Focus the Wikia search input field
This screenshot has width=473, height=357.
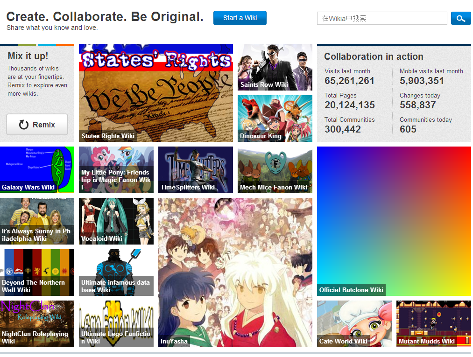click(382, 18)
